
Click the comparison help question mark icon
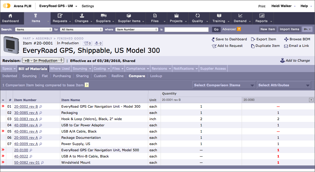(x=87, y=85)
